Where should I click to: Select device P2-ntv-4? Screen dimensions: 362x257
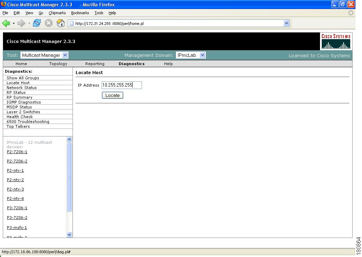(x=15, y=198)
